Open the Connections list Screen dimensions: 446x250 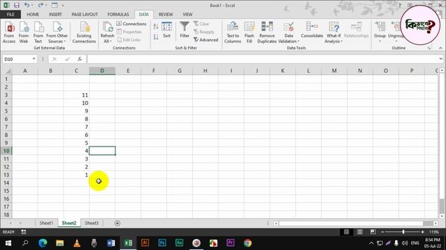[x=132, y=24]
